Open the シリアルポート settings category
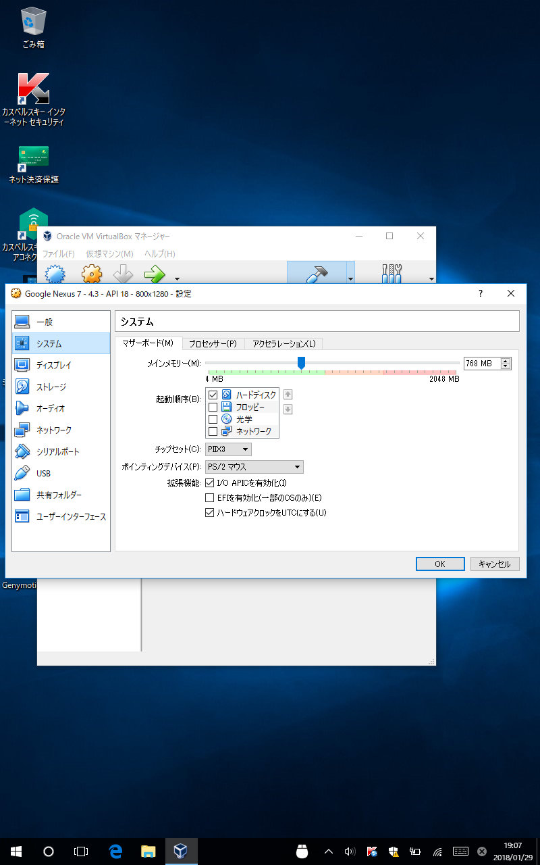The width and height of the screenshot is (540, 865). click(61, 451)
